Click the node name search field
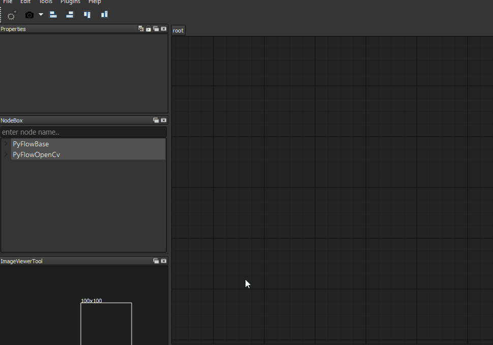Viewport: 493px width, 345px height. tap(84, 132)
